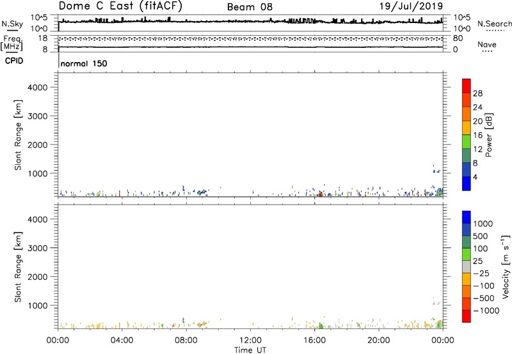Click the "04:00" time tick label
This screenshot has height=354, width=512.
click(x=122, y=341)
